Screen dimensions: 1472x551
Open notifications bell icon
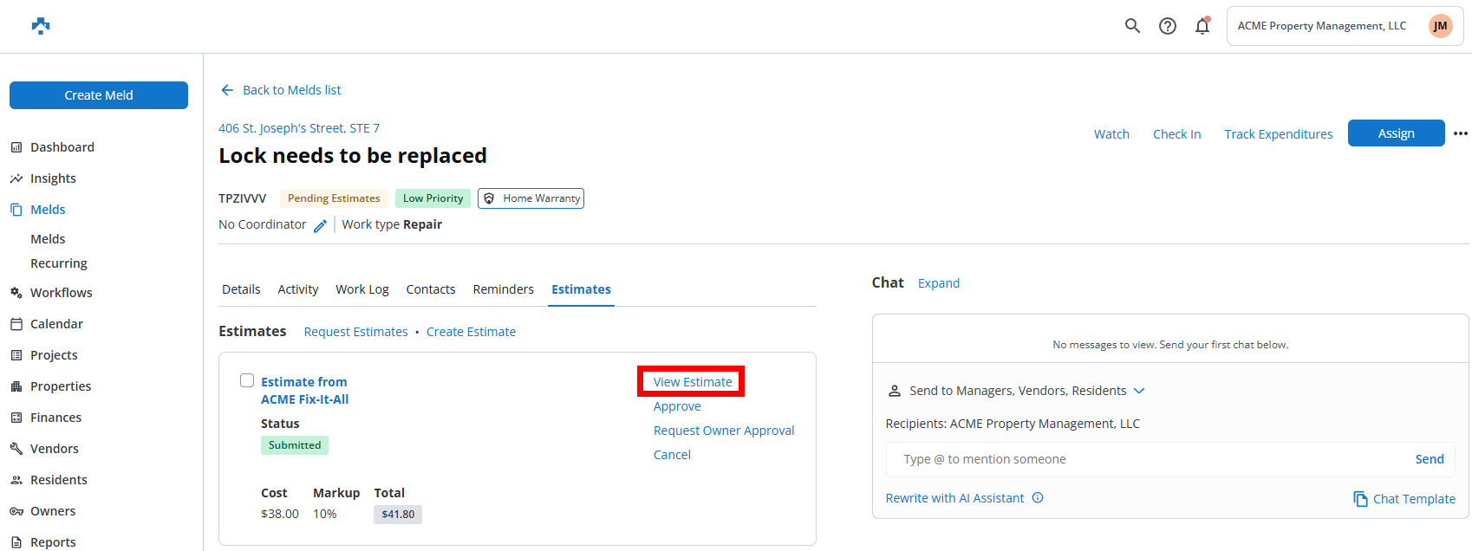(x=1202, y=26)
